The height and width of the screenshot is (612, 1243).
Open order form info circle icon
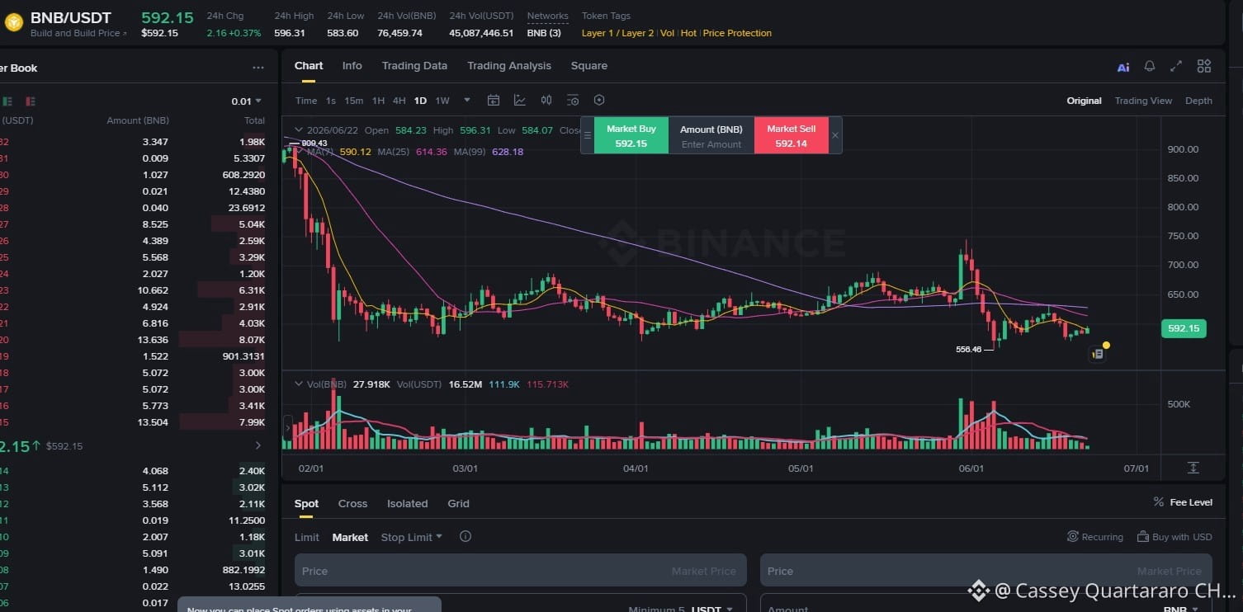pyautogui.click(x=466, y=537)
